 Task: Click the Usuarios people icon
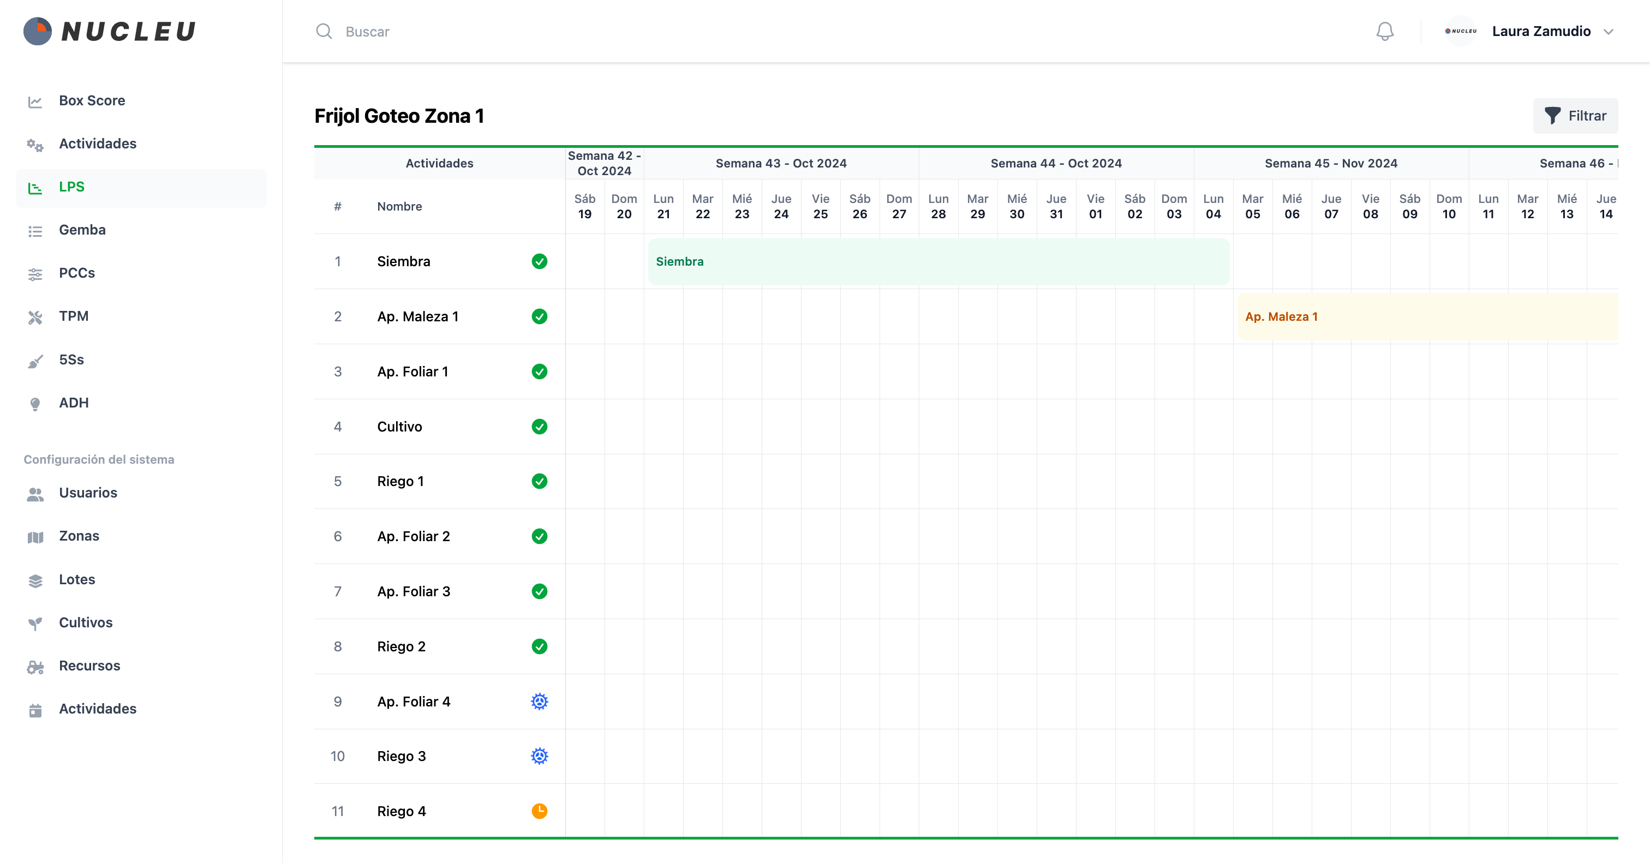click(x=35, y=494)
